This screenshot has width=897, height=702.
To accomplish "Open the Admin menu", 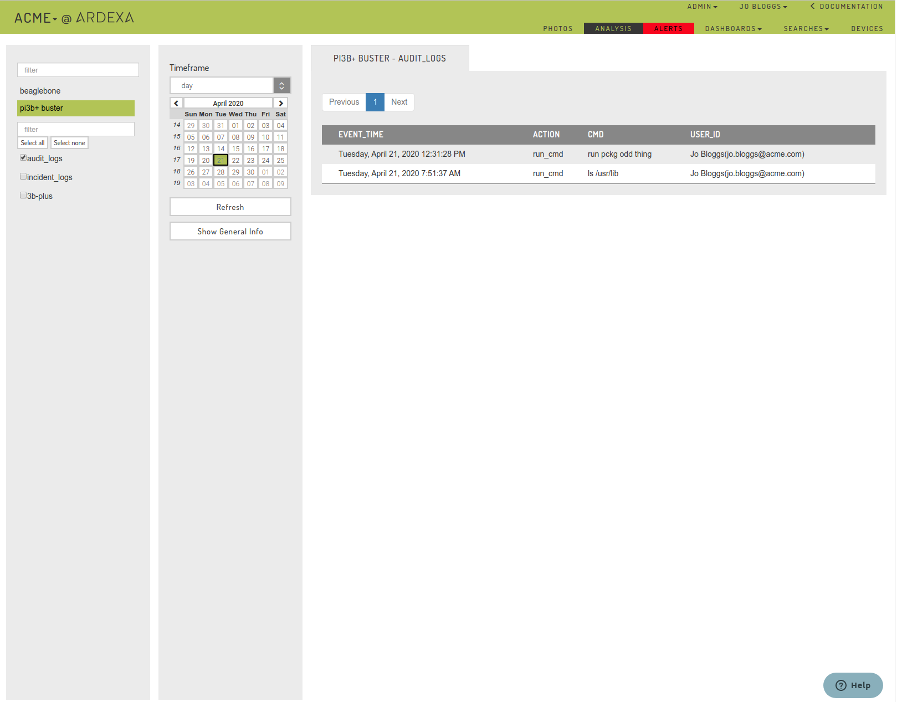I will tap(702, 7).
